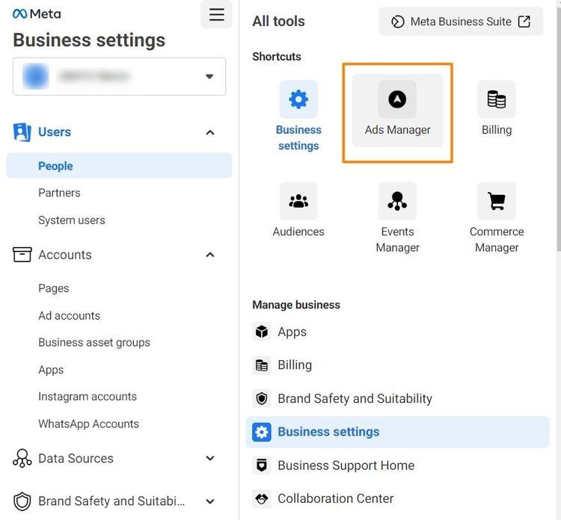561x520 pixels.
Task: Open Brand Safety and Suitability link
Action: (x=355, y=398)
